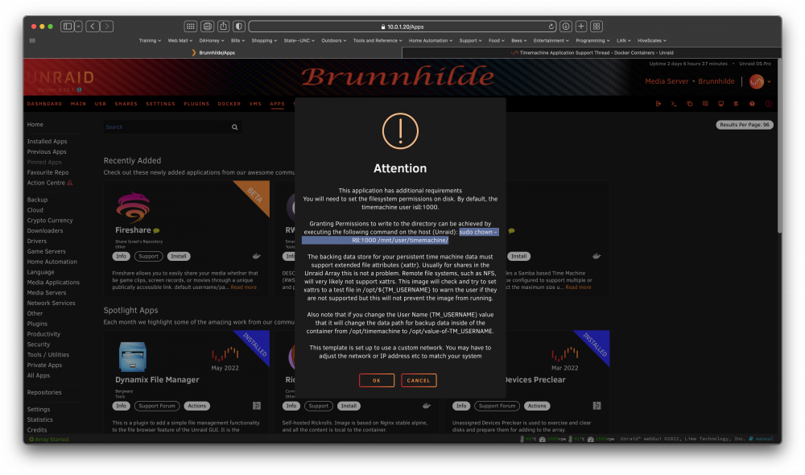The height and width of the screenshot is (475, 805).
Task: Click the Action Centre warning triangle icon
Action: [70, 183]
